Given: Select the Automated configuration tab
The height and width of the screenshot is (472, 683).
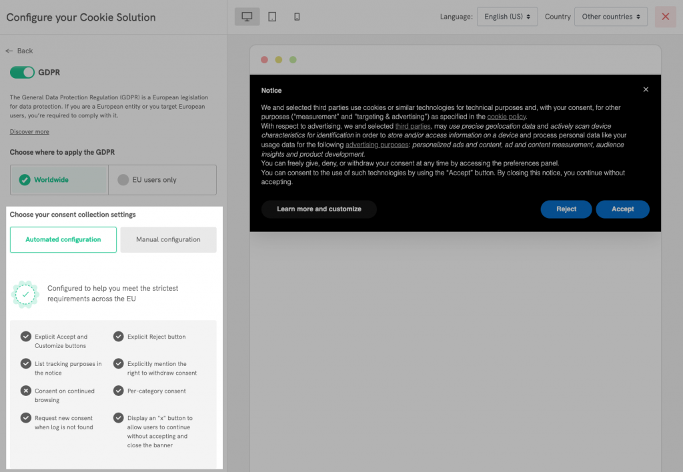Looking at the screenshot, I should (x=63, y=239).
